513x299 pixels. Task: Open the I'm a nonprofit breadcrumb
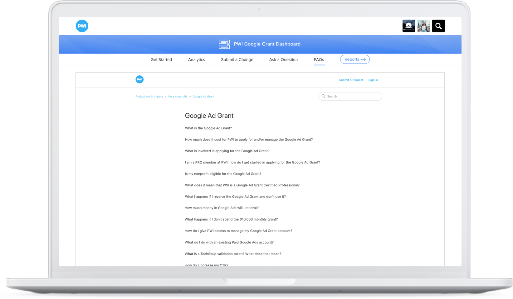coord(178,97)
